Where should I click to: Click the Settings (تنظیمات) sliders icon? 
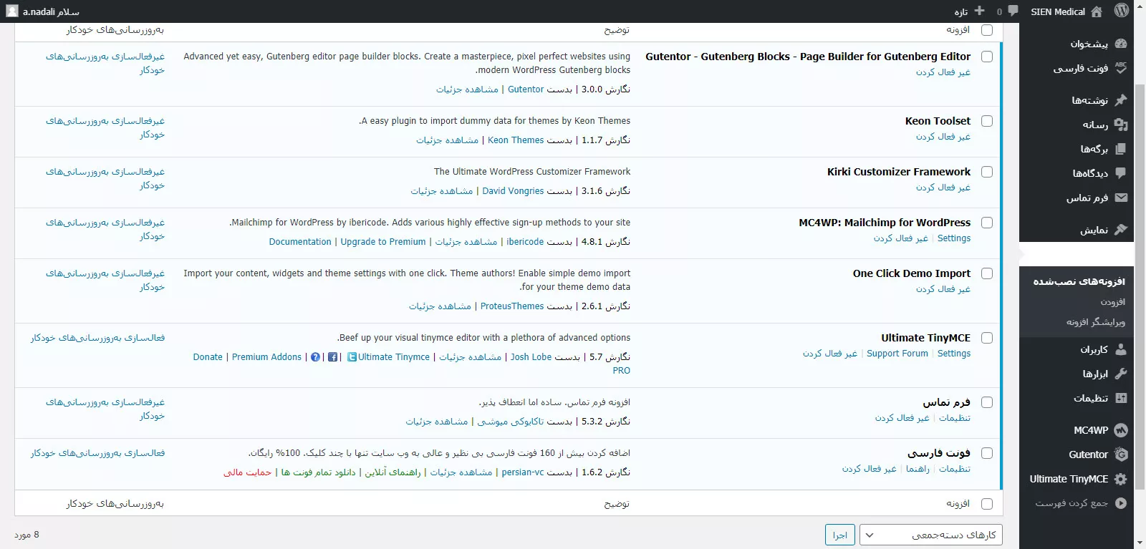[1121, 398]
